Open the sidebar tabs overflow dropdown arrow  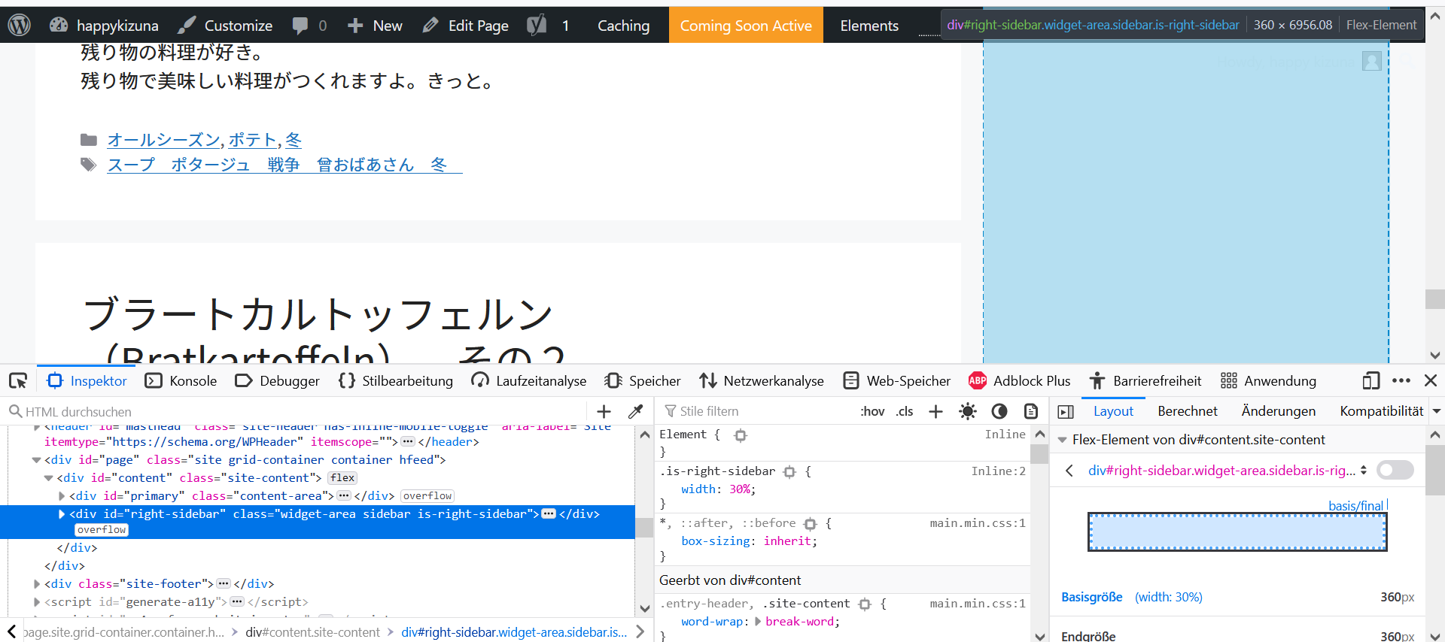point(1437,411)
